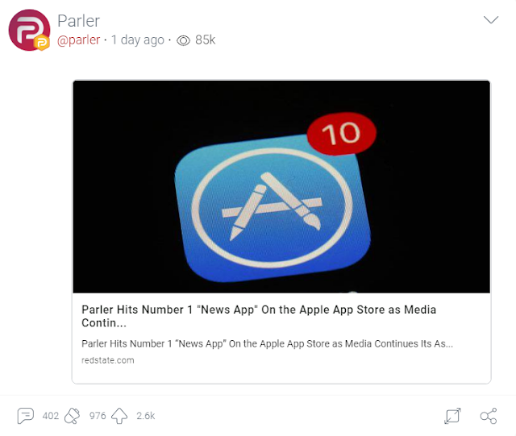Viewport: 516px width, 436px height.
Task: Click the article description snippet text
Action: [x=267, y=343]
